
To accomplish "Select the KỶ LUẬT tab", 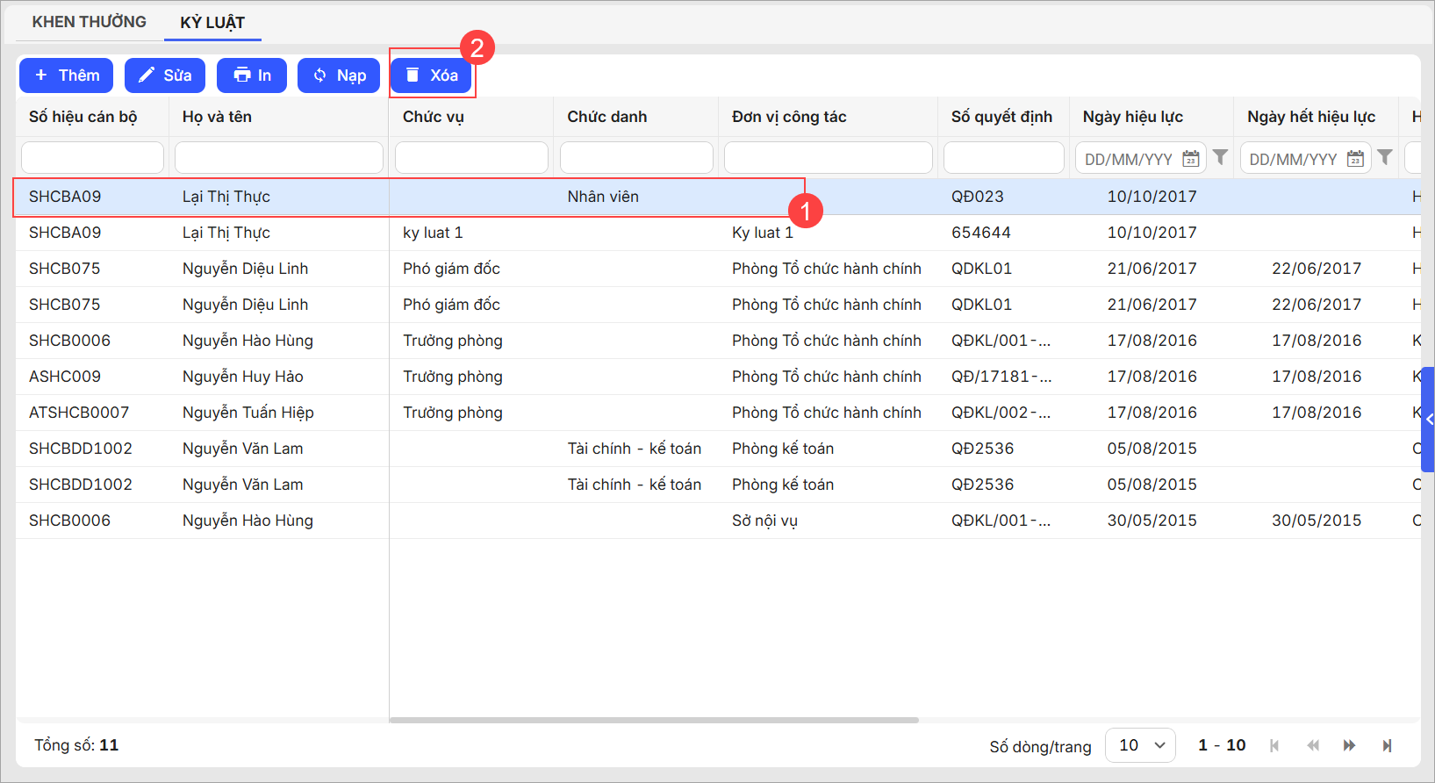I will (212, 23).
